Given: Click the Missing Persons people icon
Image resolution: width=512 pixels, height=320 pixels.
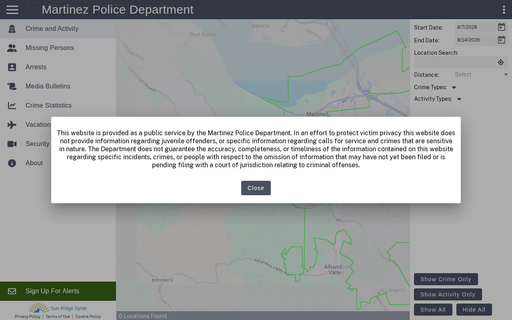Looking at the screenshot, I should pos(12,48).
